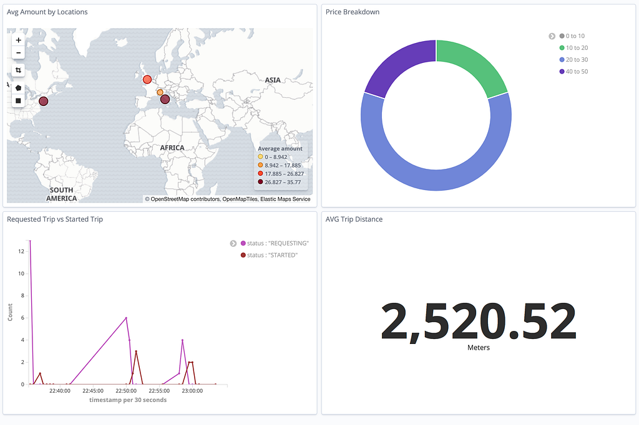Click 'Requested Trip vs Started Trip' title
This screenshot has width=639, height=425.
coord(55,219)
